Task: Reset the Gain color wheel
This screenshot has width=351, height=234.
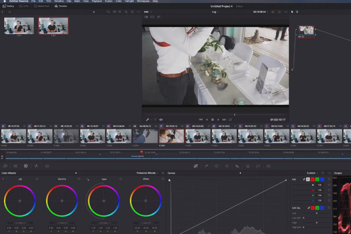Action: point(121,179)
